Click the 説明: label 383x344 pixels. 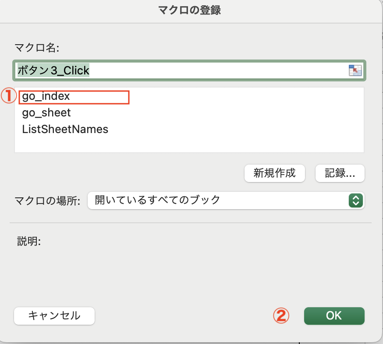coord(29,241)
